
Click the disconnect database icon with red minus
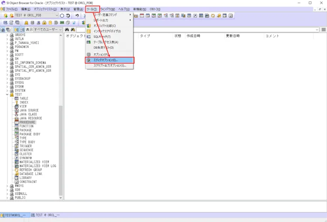(11, 16)
